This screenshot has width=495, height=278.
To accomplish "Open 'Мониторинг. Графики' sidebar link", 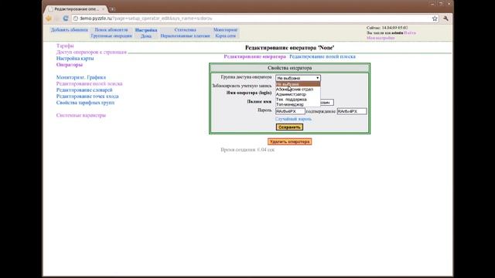I will pos(80,77).
